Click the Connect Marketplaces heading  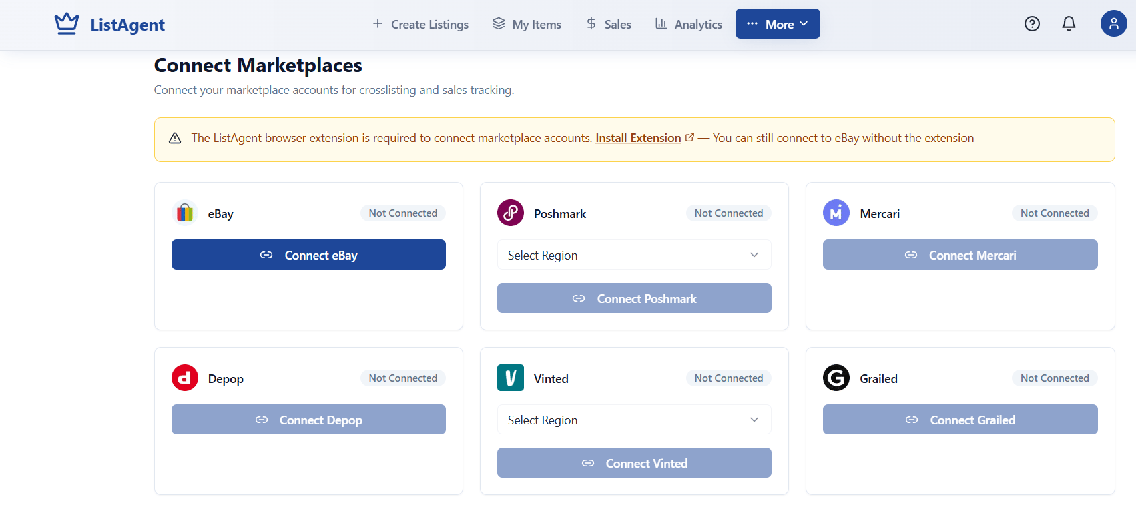point(258,65)
